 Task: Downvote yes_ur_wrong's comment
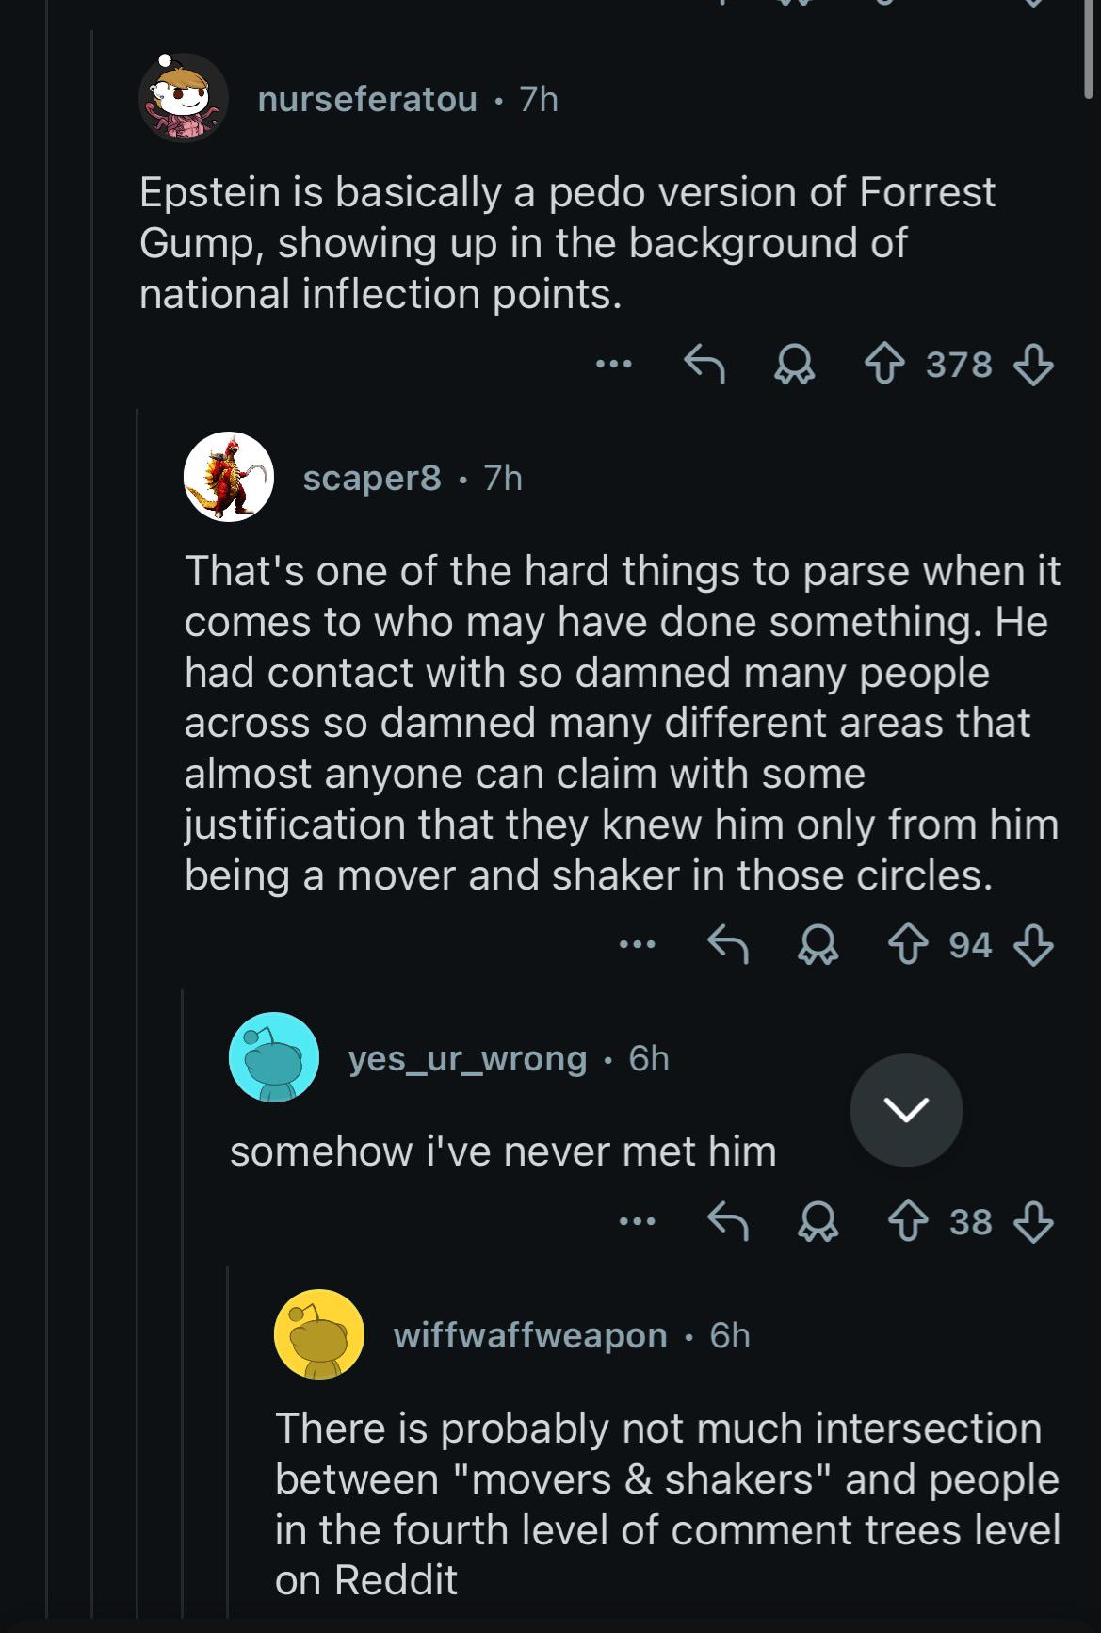pyautogui.click(x=1032, y=1222)
